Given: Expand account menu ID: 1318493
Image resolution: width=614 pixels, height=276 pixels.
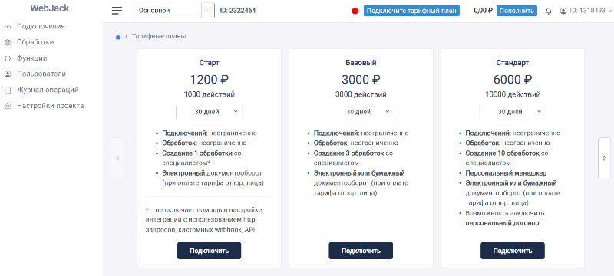Looking at the screenshot, I should point(586,11).
